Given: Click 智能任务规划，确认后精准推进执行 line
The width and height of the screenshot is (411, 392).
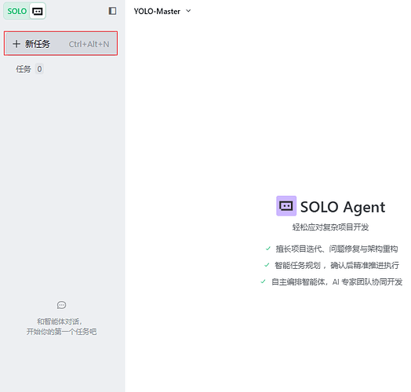Looking at the screenshot, I should point(336,265).
